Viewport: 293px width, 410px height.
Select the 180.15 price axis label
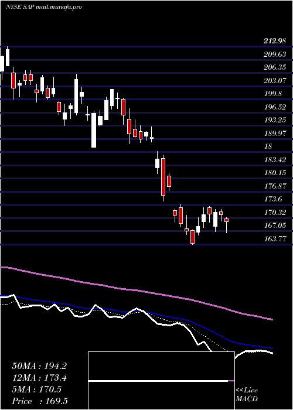coord(274,173)
